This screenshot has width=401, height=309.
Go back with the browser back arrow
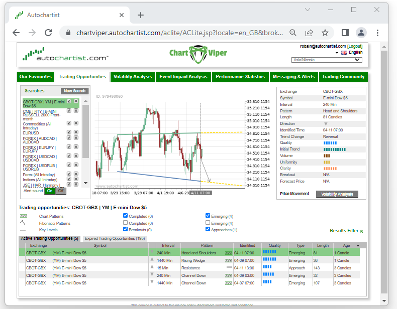tap(16, 33)
